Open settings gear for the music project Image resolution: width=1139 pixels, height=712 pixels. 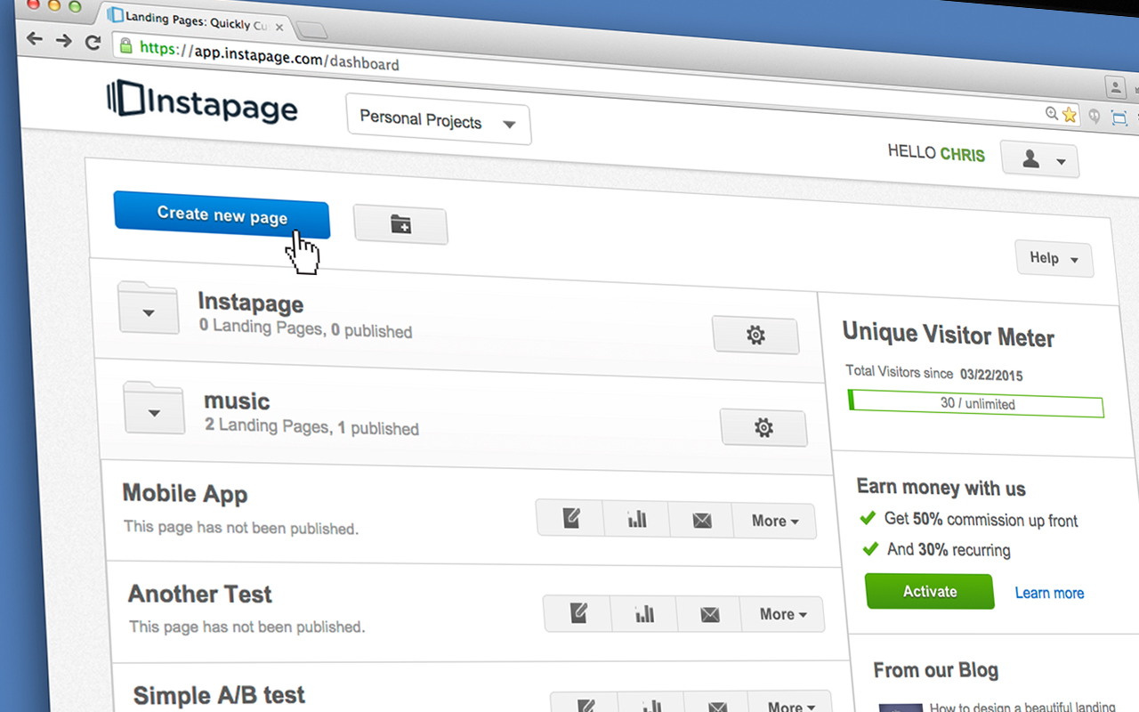[763, 427]
